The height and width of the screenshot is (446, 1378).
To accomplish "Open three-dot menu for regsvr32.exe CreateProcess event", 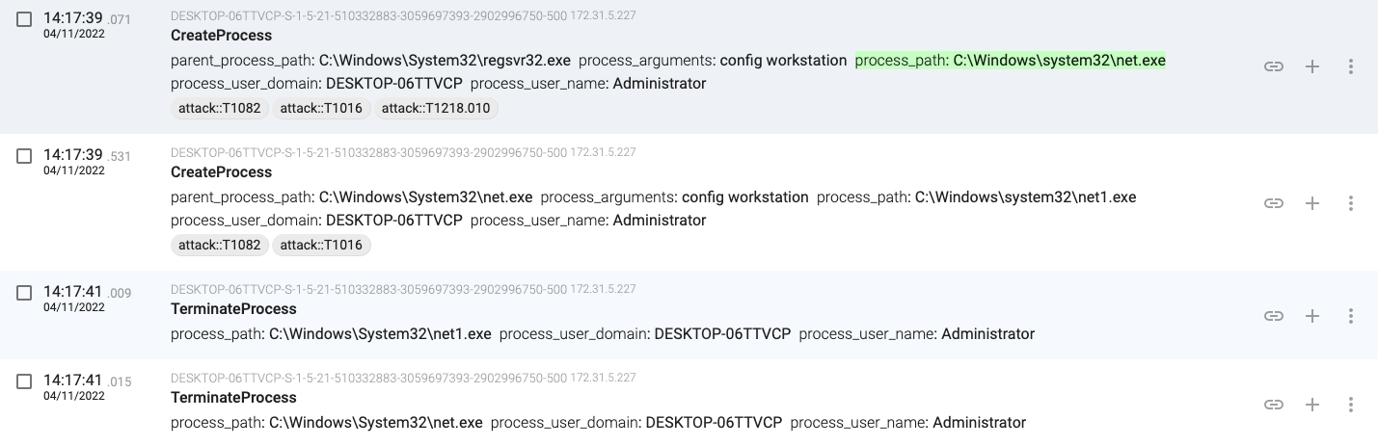I will tap(1351, 66).
